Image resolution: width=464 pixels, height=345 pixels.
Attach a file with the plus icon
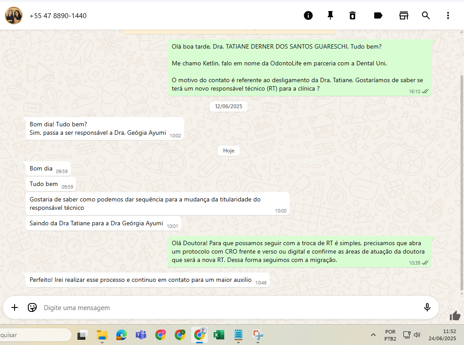coord(15,307)
